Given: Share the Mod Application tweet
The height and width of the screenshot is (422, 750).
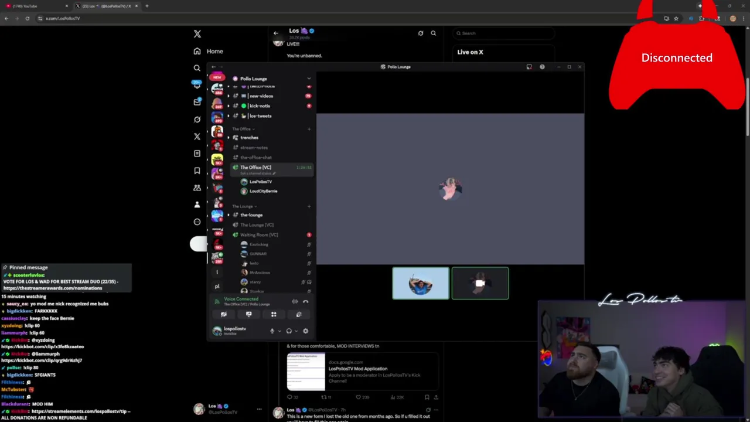Looking at the screenshot, I should [436, 397].
